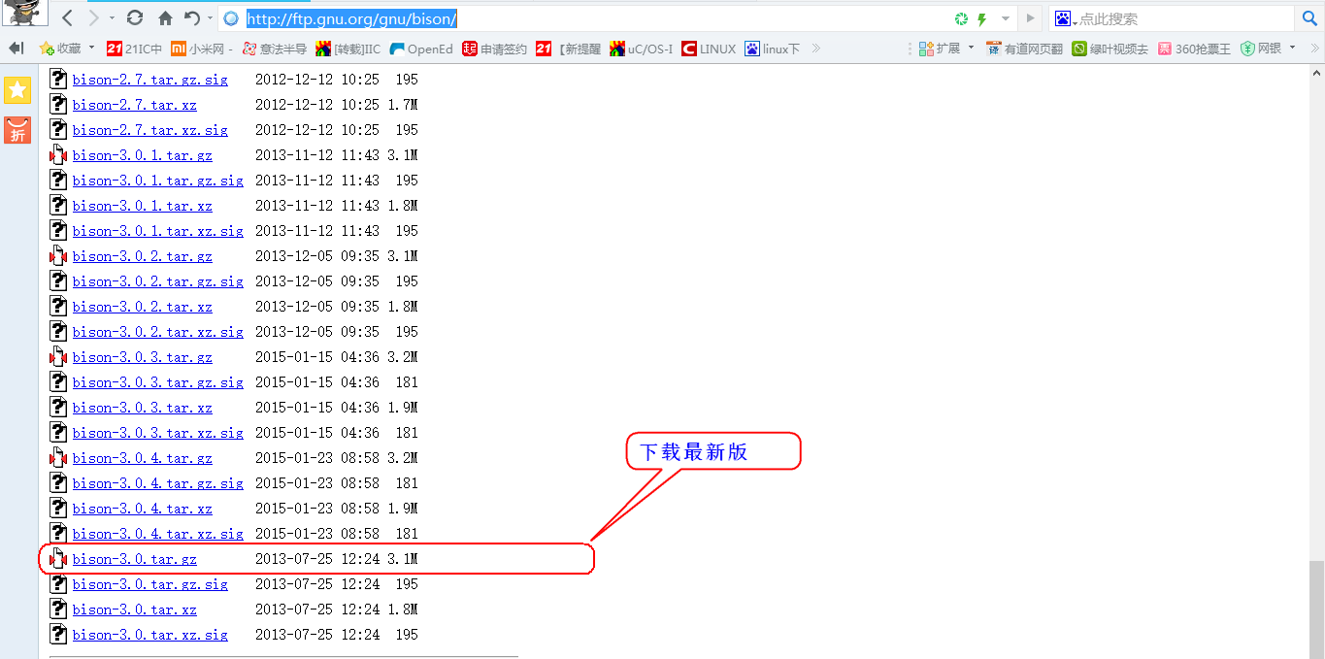
Task: Click the file icon beside bison-3.0.2.tar.gz
Action: [x=58, y=256]
